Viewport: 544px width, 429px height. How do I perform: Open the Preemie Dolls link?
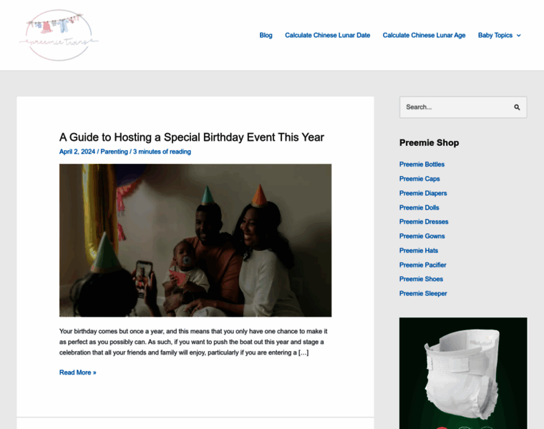click(x=419, y=207)
